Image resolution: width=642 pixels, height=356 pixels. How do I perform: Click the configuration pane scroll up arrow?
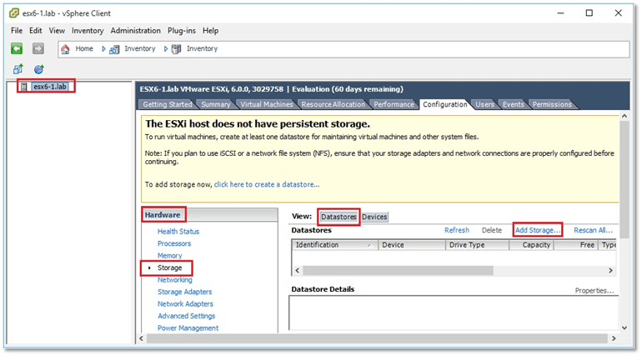point(624,116)
